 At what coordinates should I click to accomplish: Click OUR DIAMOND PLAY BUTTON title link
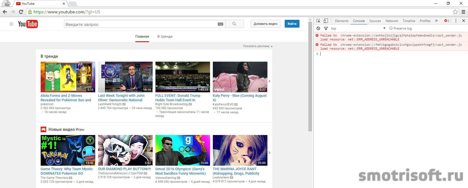tap(124, 169)
